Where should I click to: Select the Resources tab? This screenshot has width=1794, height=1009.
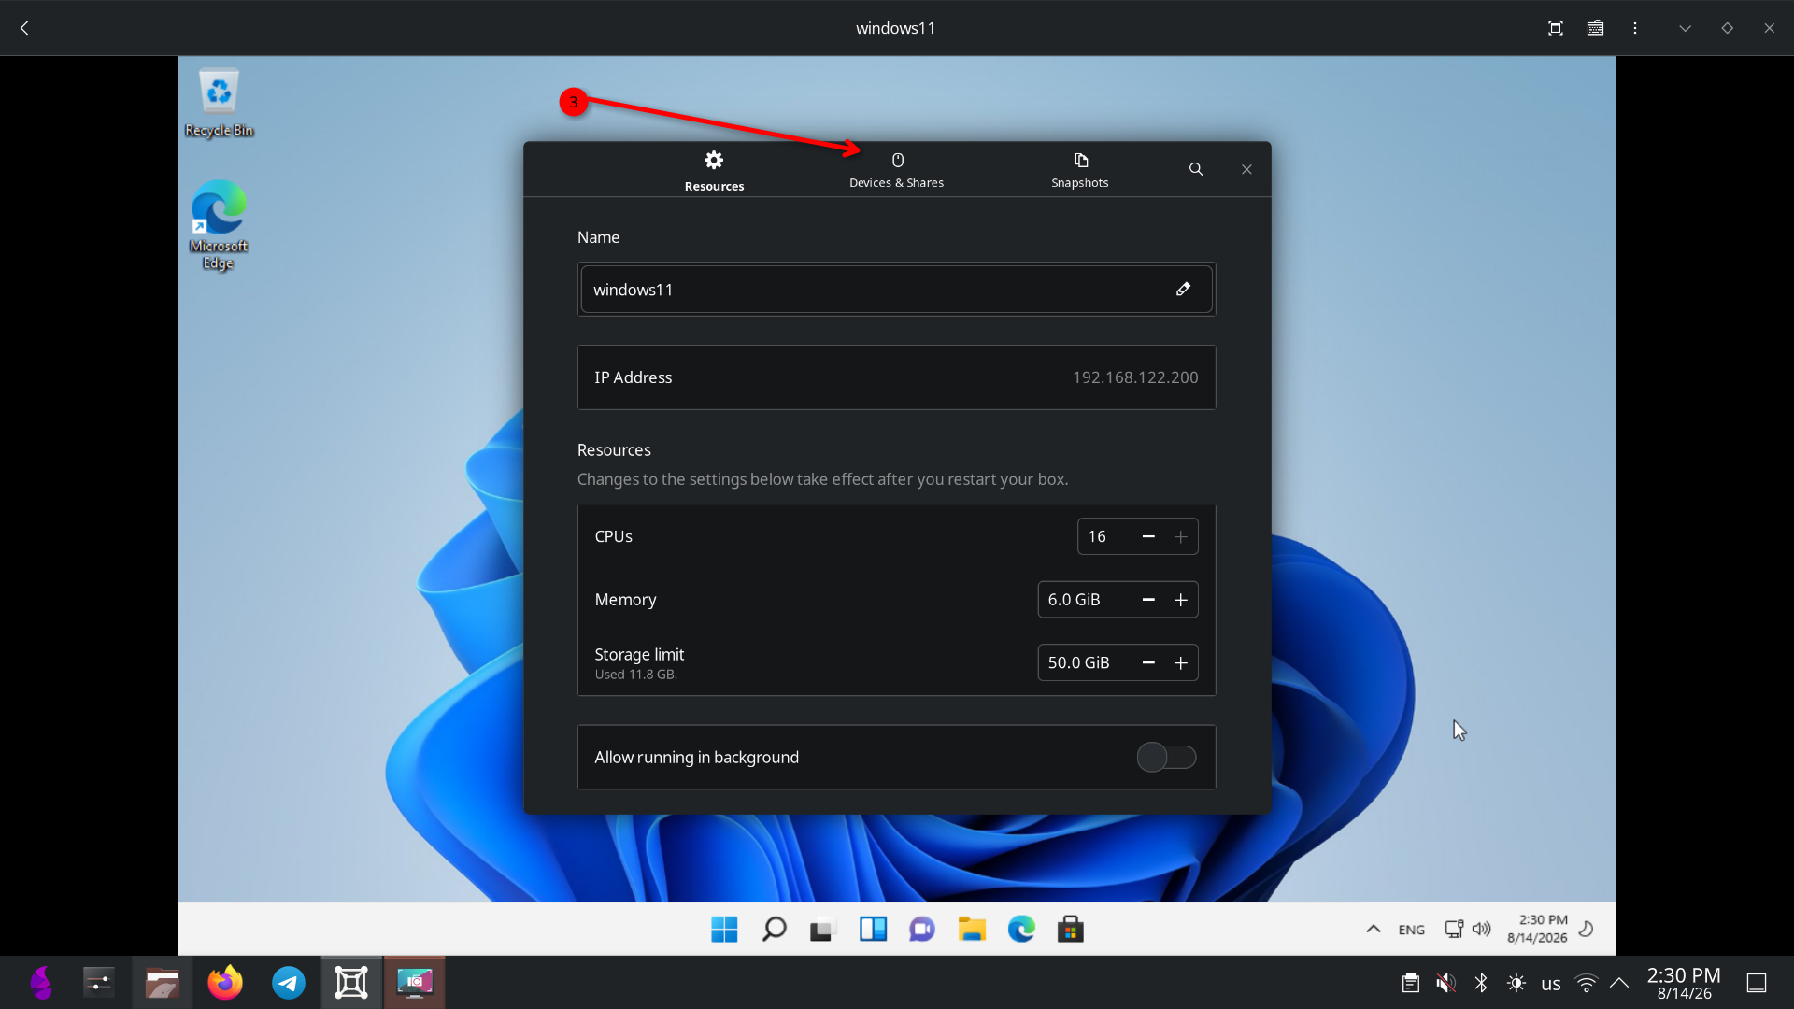click(x=714, y=170)
